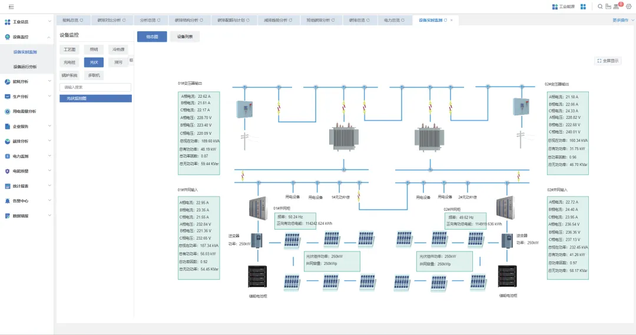Click the 请输入搜索 search input field
The image size is (636, 335).
click(95, 87)
